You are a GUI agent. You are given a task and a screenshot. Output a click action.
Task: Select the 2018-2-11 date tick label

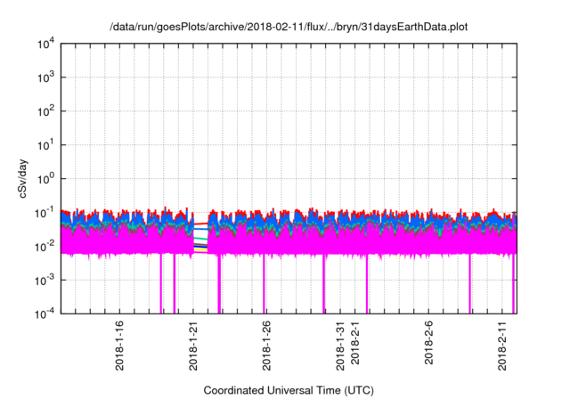(502, 346)
